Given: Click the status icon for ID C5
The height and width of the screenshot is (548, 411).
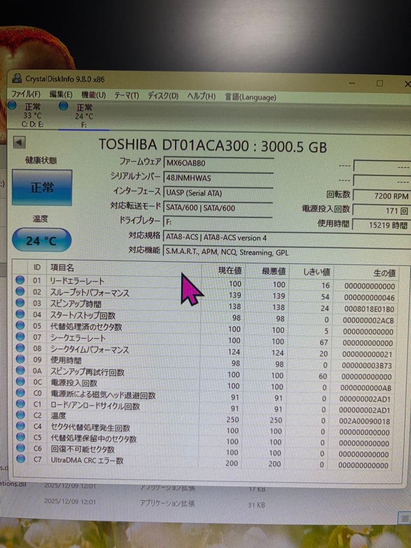Looking at the screenshot, I should 20,436.
